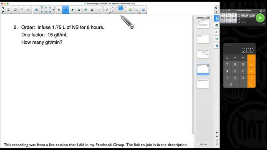Viewport: 267px width, 150px height.
Task: Open the Page Sorter tab
Action: click(x=217, y=18)
